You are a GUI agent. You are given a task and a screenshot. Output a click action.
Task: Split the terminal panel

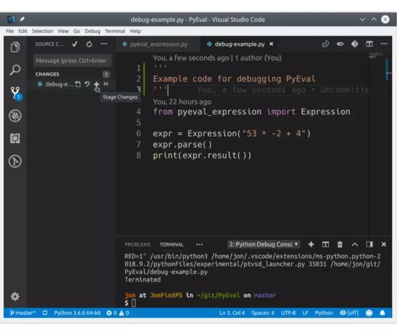(x=325, y=244)
